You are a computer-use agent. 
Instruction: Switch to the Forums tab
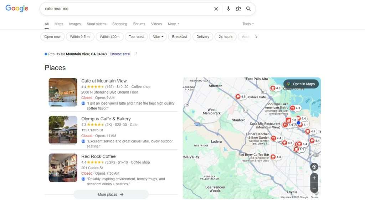point(139,24)
